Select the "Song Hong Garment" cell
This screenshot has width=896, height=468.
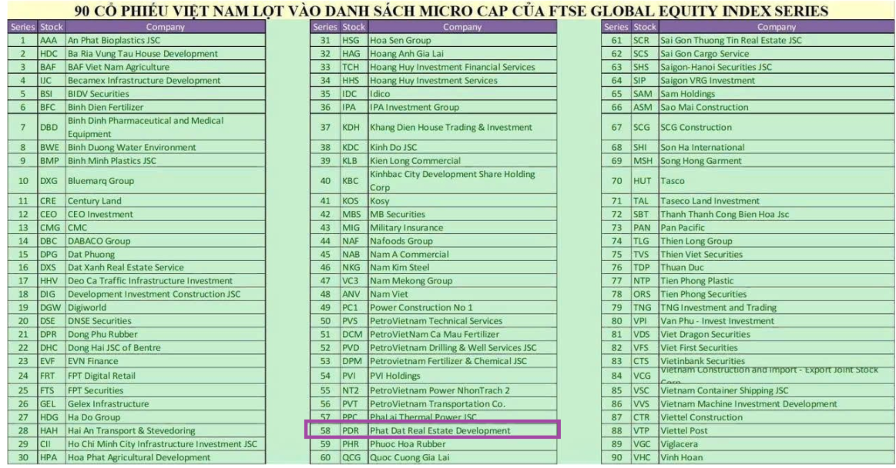pyautogui.click(x=776, y=160)
